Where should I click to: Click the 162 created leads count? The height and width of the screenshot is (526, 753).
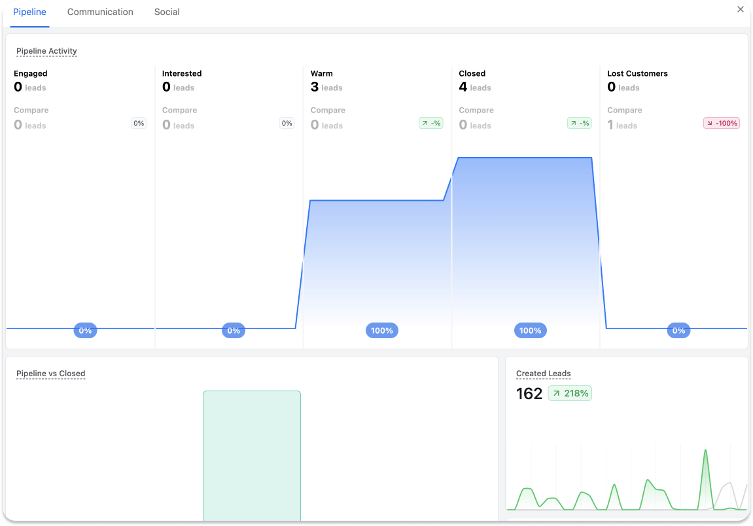(529, 393)
